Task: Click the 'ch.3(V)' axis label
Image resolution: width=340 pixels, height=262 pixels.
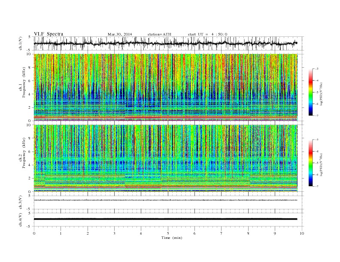Action: [20, 202]
